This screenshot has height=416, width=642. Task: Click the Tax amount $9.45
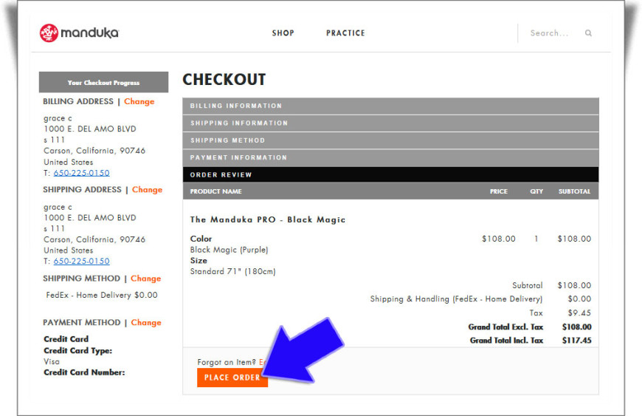coord(579,313)
